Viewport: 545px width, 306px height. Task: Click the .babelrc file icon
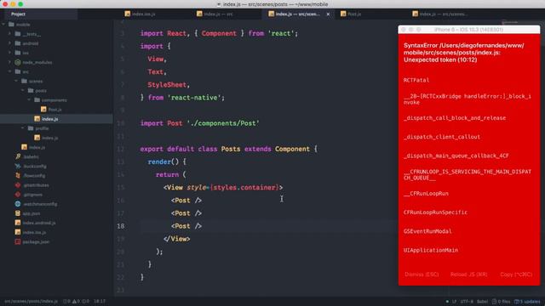(x=18, y=156)
